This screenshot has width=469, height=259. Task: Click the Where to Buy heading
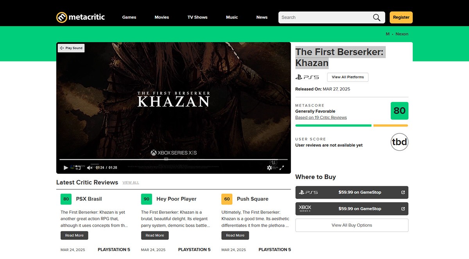point(315,177)
